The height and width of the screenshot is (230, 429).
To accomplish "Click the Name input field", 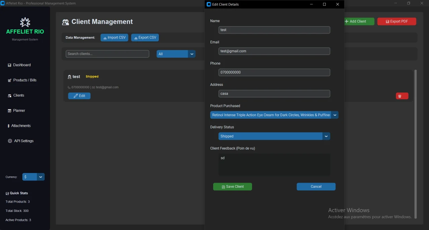I will (x=274, y=30).
